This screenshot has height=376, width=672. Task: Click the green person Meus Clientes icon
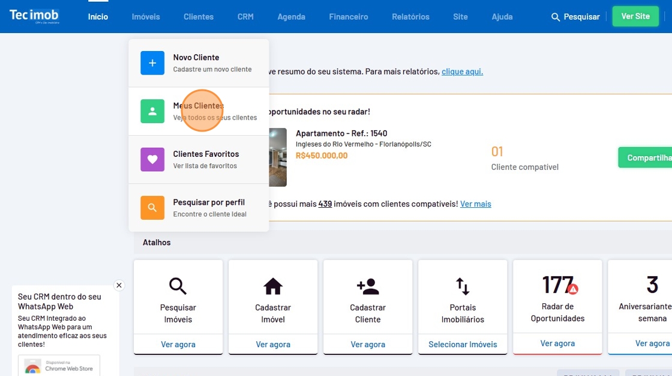(152, 111)
